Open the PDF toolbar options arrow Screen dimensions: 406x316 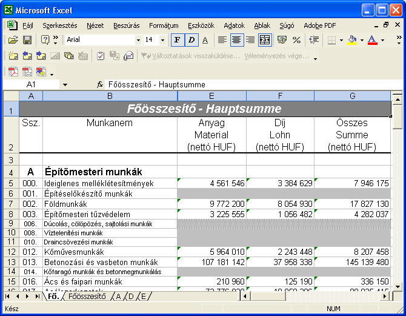pos(52,75)
